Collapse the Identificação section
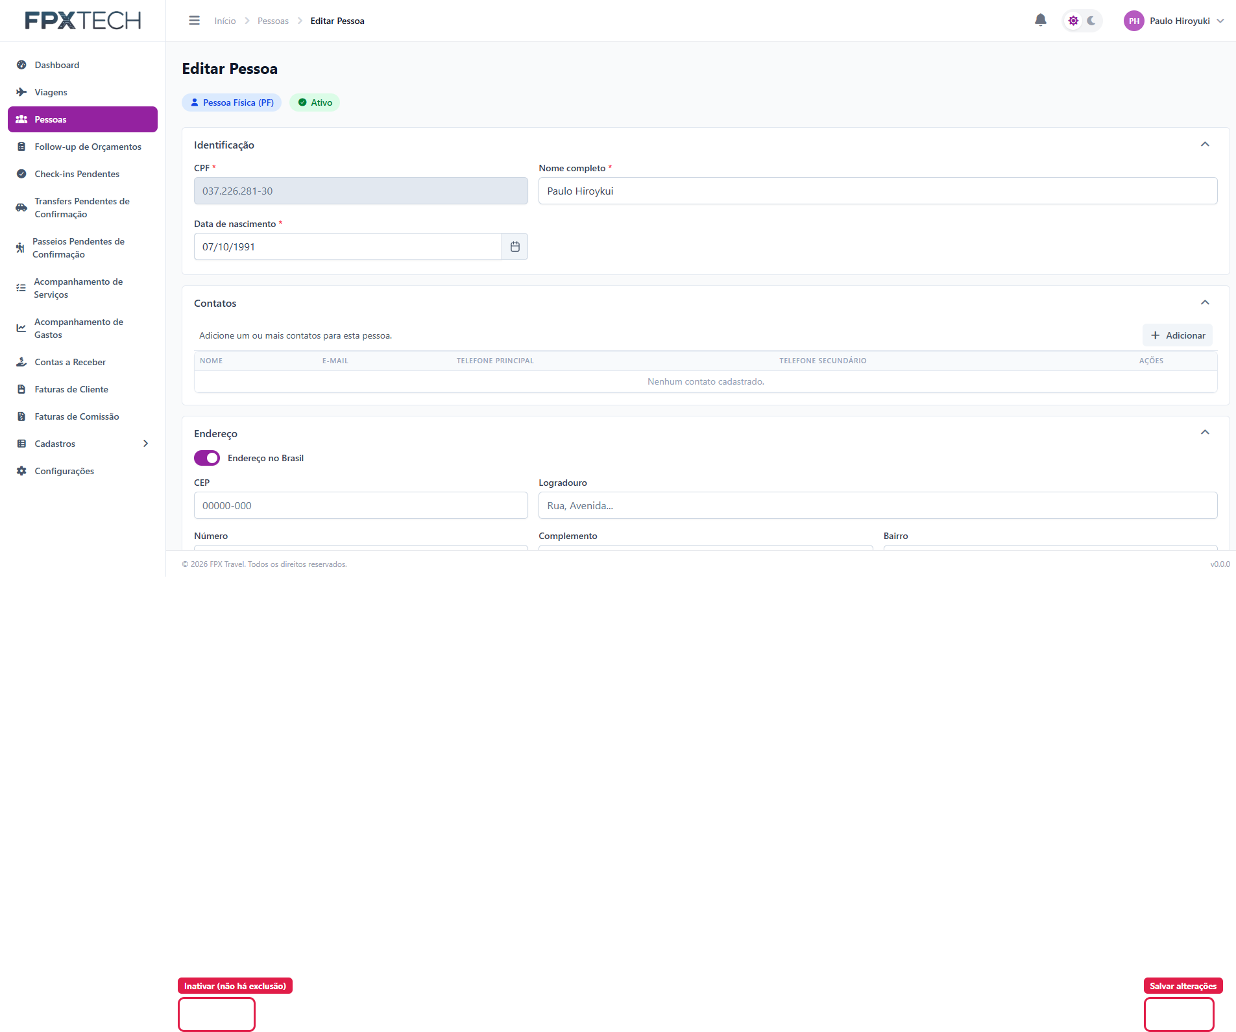This screenshot has height=1032, width=1236. (1205, 144)
